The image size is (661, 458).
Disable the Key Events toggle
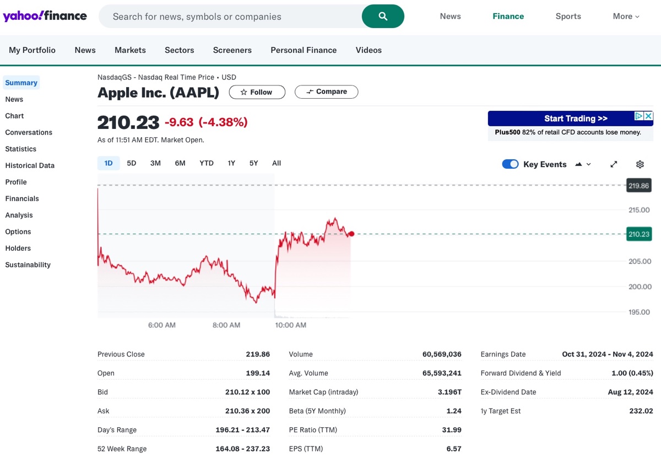510,164
